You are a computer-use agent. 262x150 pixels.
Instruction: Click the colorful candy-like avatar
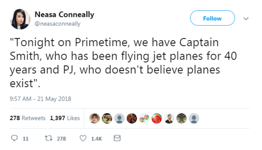pyautogui.click(x=144, y=118)
